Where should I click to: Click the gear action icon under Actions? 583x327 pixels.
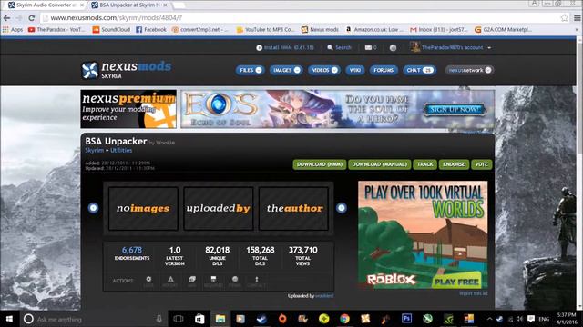(x=148, y=279)
